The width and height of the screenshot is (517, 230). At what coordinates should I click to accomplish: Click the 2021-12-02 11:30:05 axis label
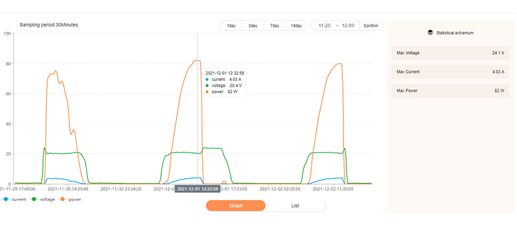coord(333,189)
